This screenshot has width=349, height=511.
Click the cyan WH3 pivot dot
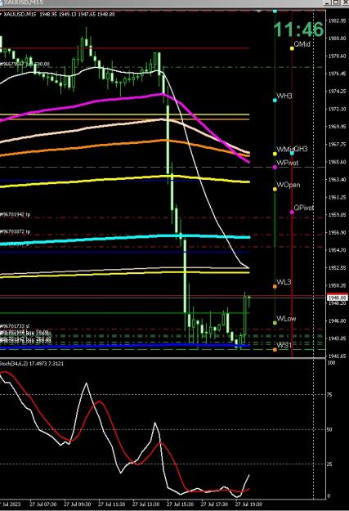tap(275, 101)
